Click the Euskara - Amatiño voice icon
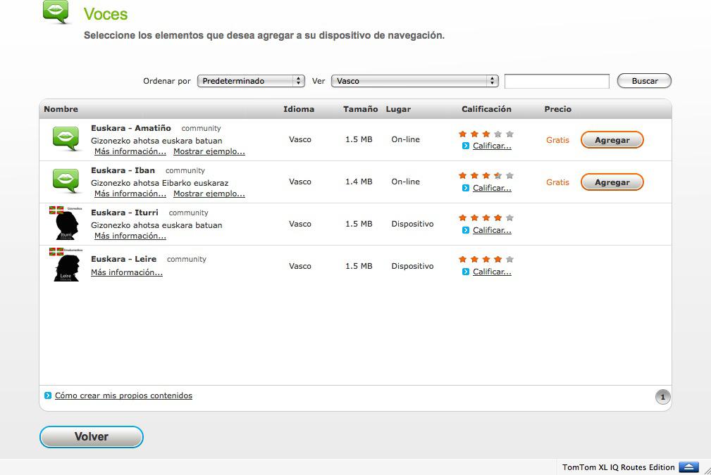Screen dimensions: 711x475 click(x=67, y=139)
